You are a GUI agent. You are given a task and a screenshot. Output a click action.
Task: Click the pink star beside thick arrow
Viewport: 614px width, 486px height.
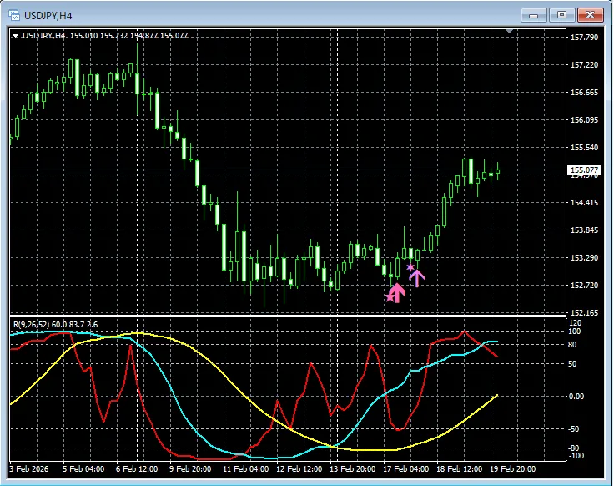pos(388,297)
